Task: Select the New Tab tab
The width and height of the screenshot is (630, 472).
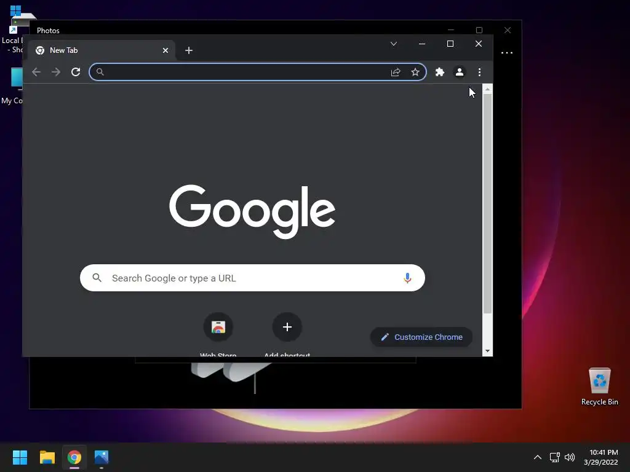Action: click(x=100, y=50)
